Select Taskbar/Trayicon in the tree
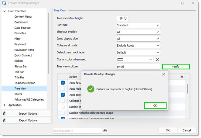Viewport: 201px width, 138px height. click(25, 83)
